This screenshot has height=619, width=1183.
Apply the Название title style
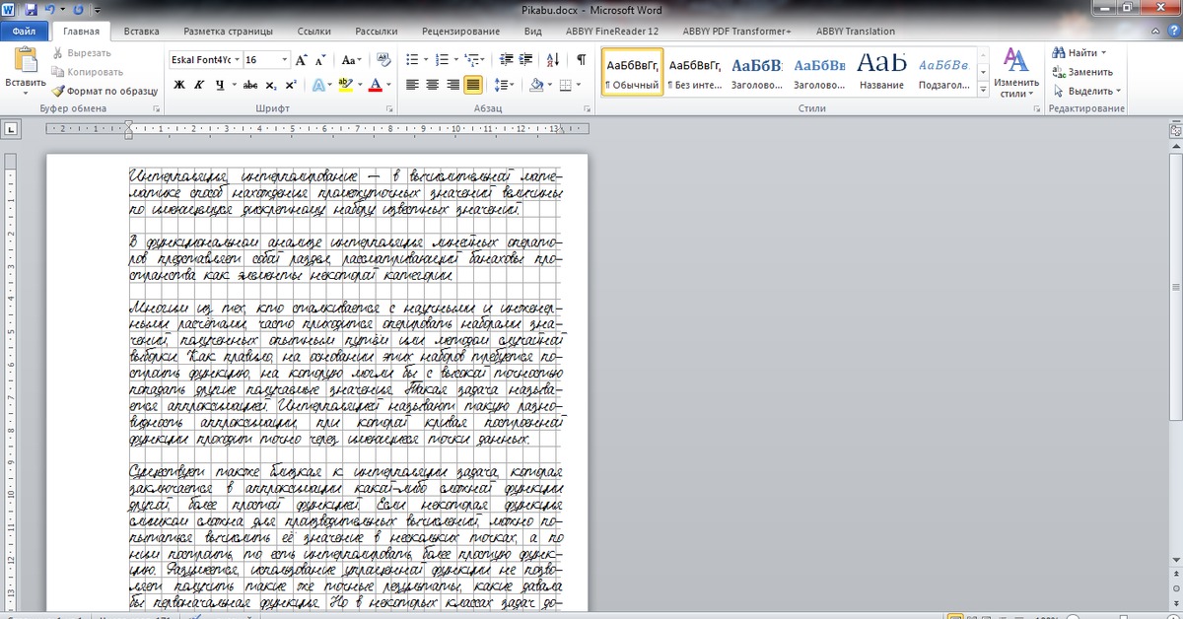pyautogui.click(x=881, y=72)
